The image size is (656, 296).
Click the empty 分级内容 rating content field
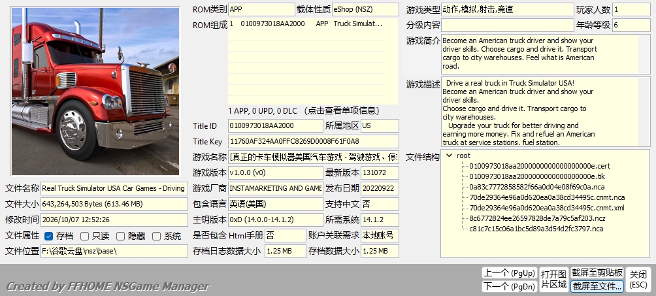pos(508,25)
